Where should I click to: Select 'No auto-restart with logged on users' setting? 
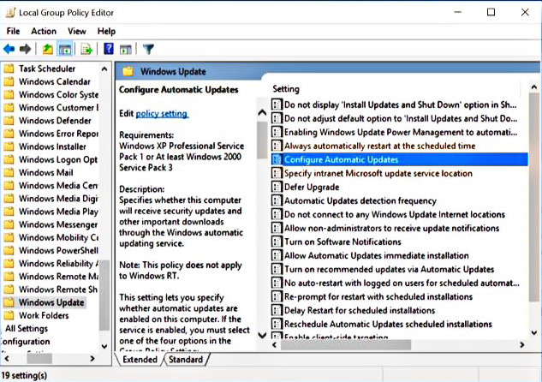click(x=402, y=283)
